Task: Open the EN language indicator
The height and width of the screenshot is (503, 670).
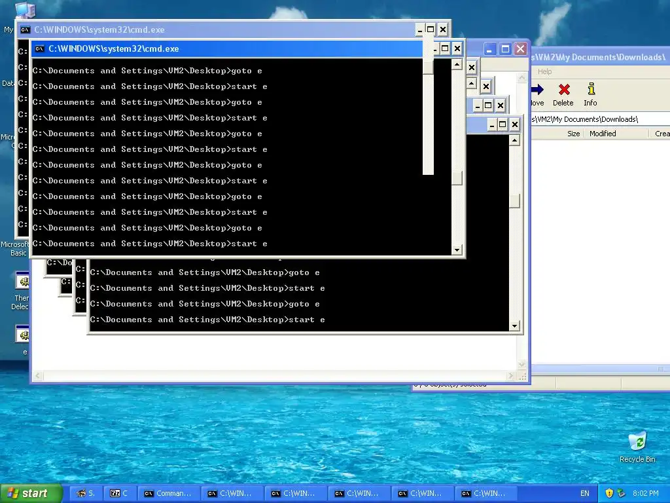Action: click(584, 493)
